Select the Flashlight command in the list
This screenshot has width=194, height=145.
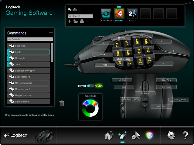tap(28, 58)
